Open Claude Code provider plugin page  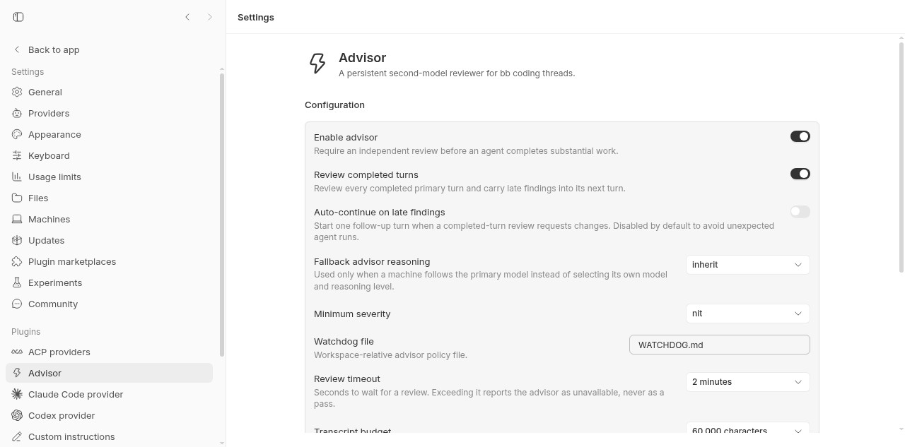coord(109,394)
